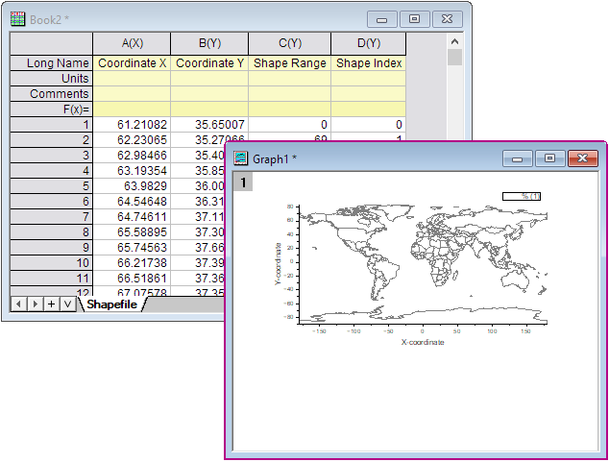Click the C(Y) column header
Viewport: 609px width, 462px height.
click(289, 43)
